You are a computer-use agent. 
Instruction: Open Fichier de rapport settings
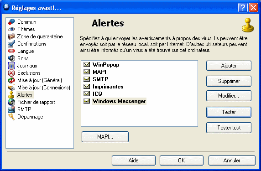(36, 102)
